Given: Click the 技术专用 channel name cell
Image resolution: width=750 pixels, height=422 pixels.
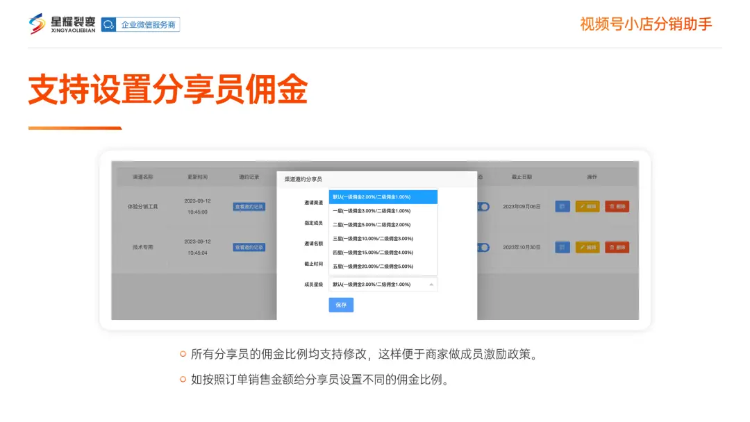Looking at the screenshot, I should 142,247.
